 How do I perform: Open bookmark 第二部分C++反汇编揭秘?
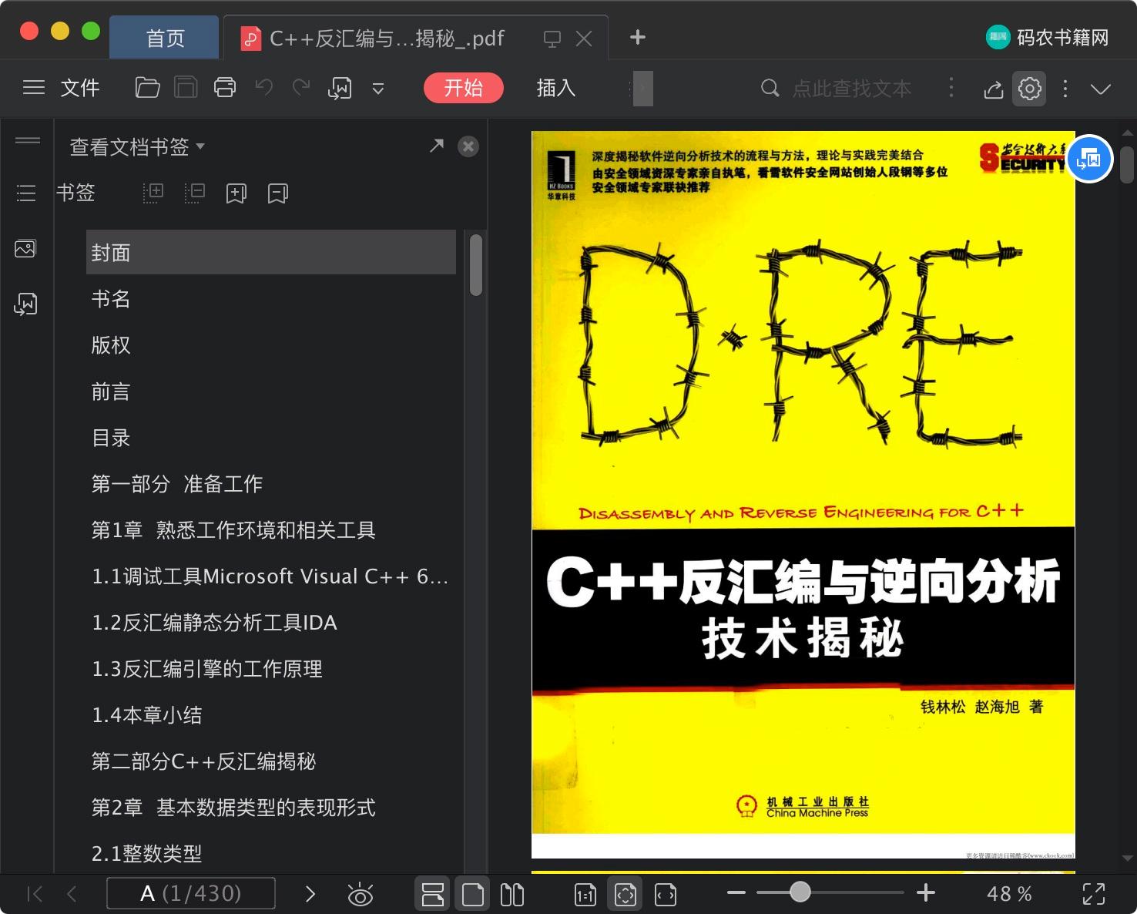click(x=204, y=761)
